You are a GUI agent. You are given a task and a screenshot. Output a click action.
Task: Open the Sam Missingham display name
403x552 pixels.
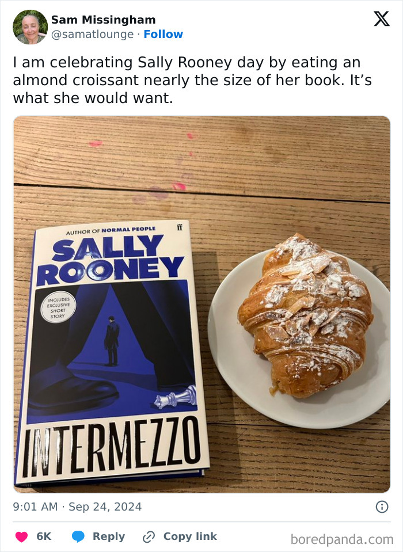(104, 20)
